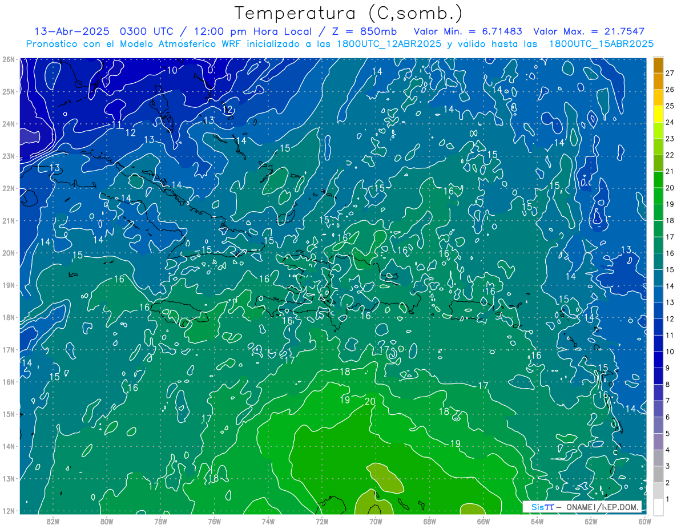Click the "24N" latitude axis label
Screen dimensions: 685x529
[x=9, y=124]
